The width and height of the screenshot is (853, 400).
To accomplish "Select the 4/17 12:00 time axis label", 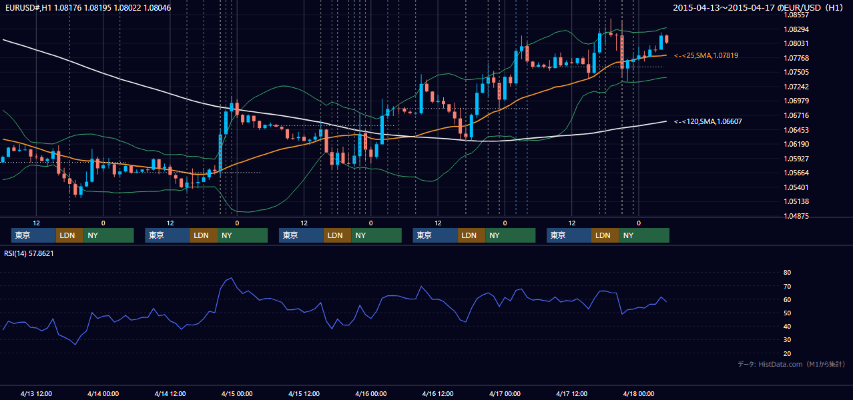I will (572, 393).
